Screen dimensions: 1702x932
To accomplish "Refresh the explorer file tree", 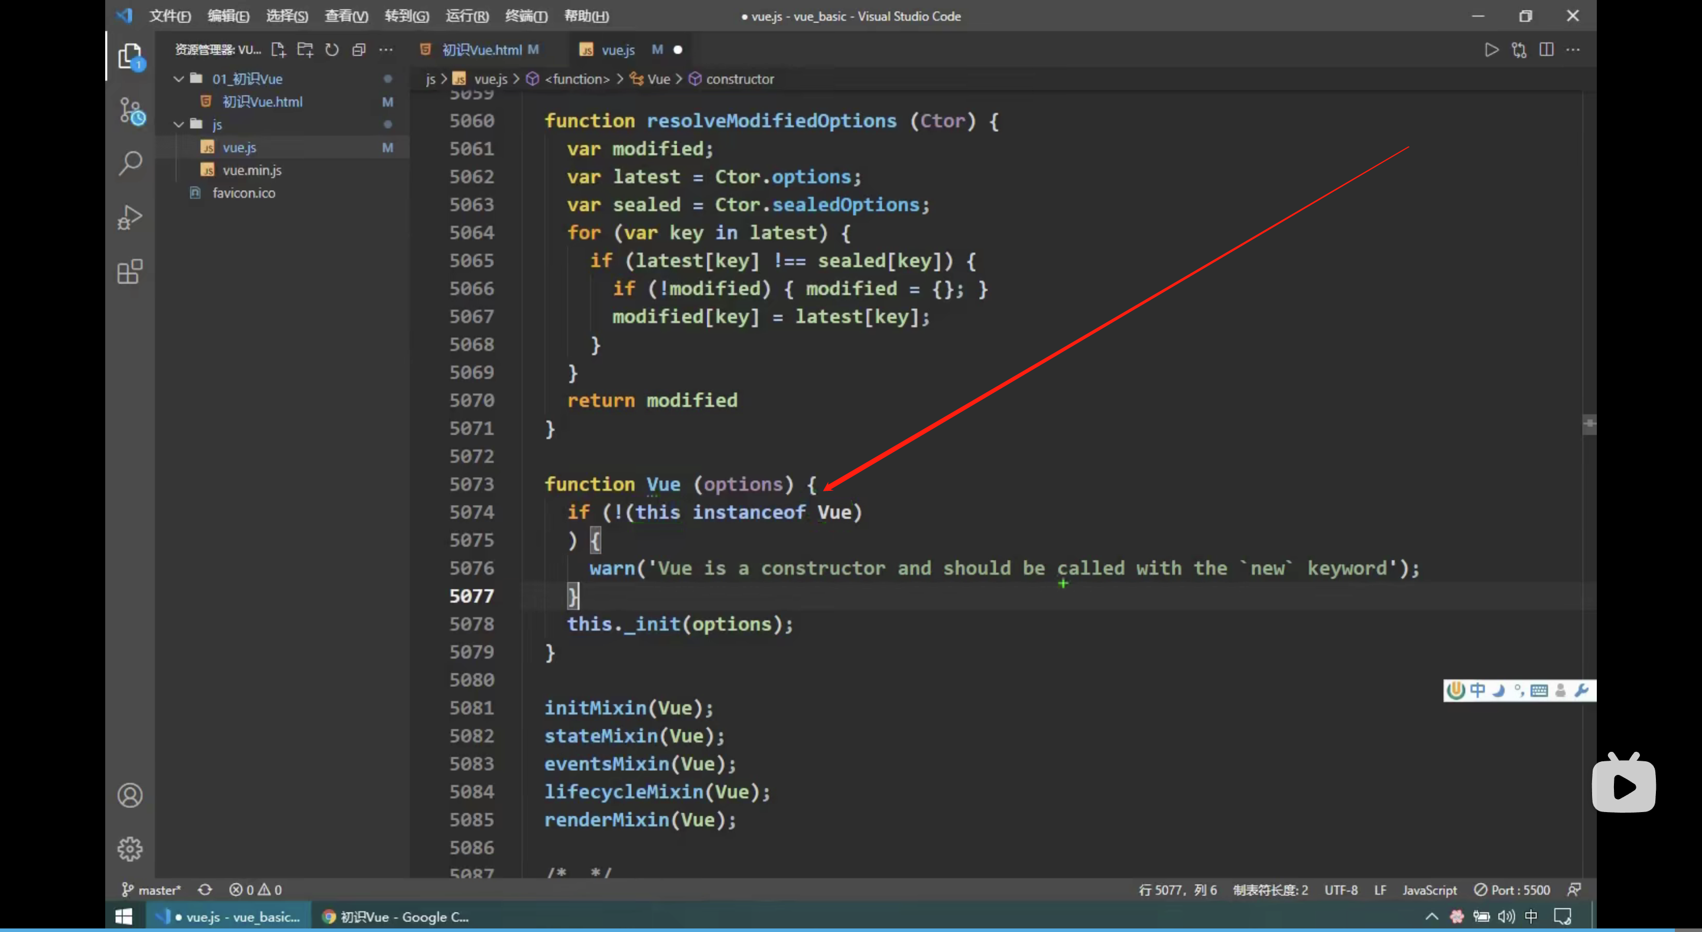I will (x=332, y=50).
